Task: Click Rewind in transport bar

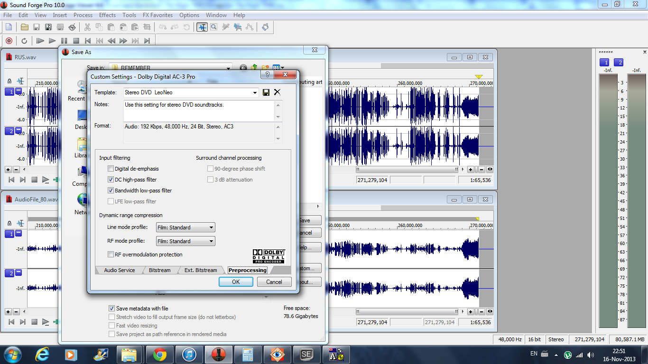Action: pyautogui.click(x=111, y=41)
